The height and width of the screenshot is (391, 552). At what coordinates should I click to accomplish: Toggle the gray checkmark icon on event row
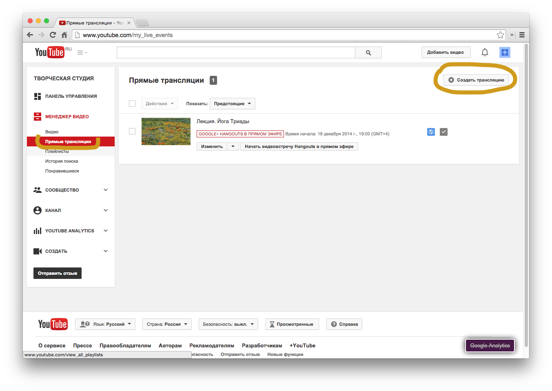click(x=443, y=132)
